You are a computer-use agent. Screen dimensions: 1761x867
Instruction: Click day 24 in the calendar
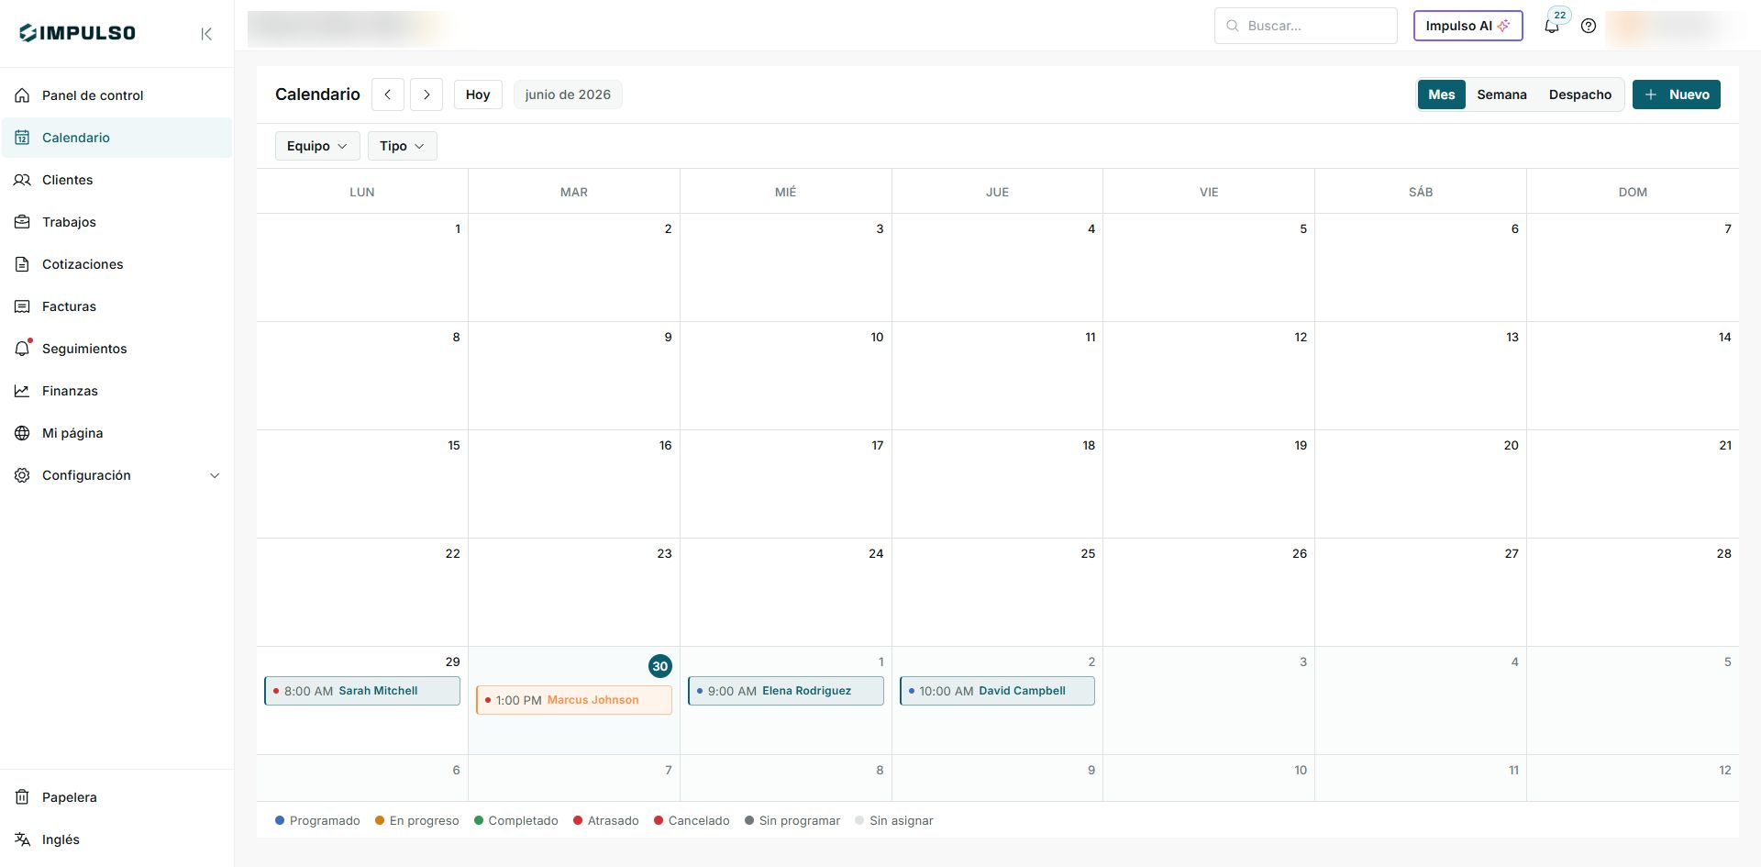tap(786, 592)
